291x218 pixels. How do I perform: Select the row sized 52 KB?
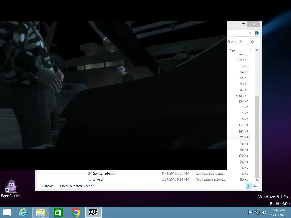coord(244,161)
